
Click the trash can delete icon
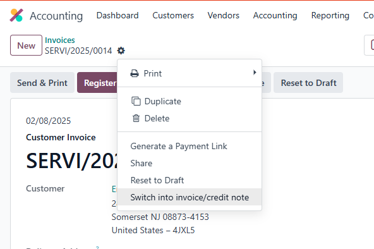click(x=136, y=118)
